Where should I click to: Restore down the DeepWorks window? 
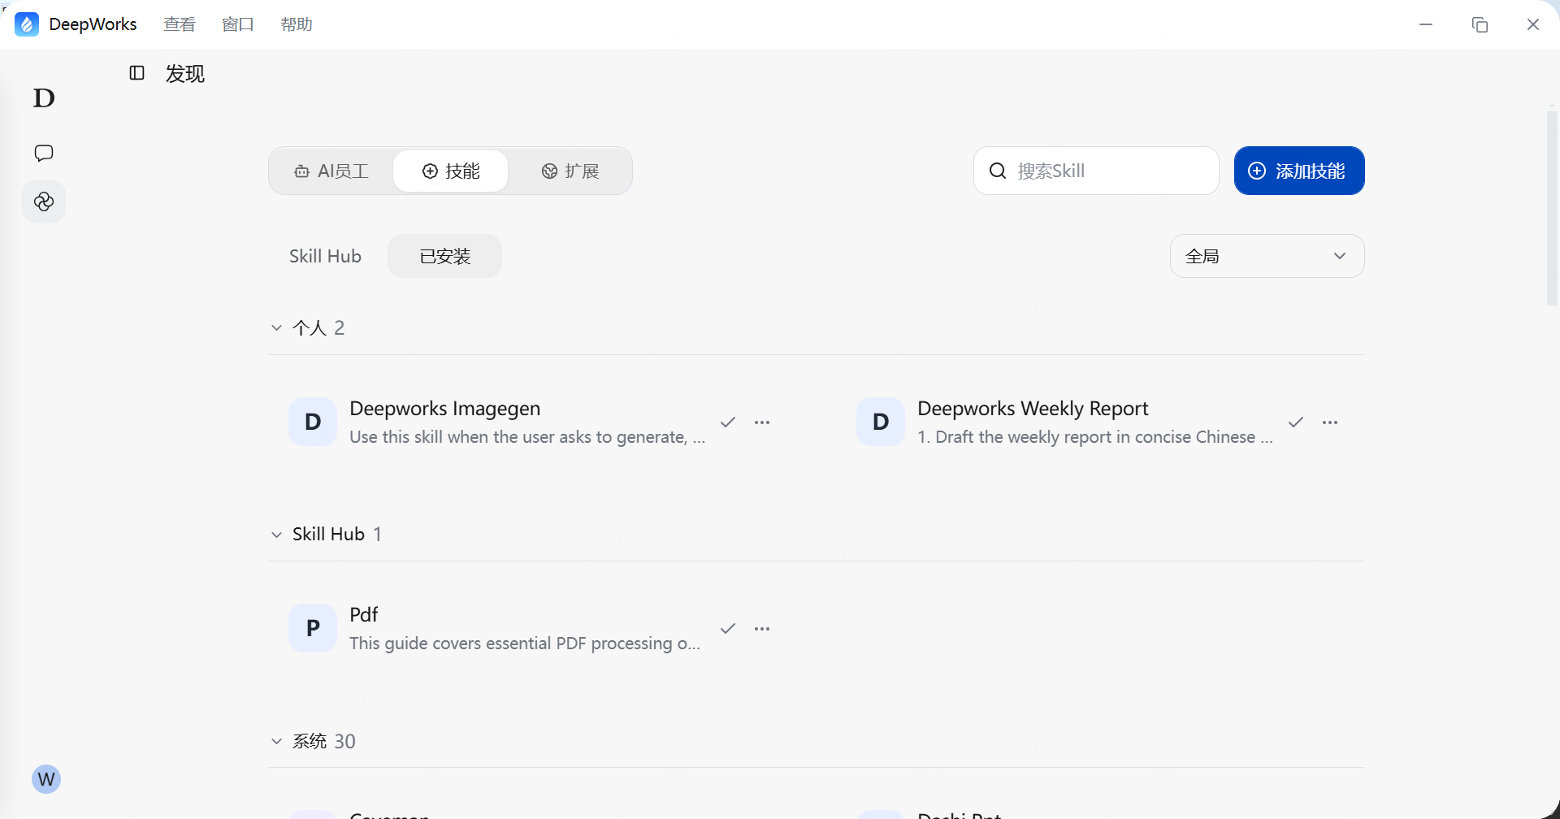[1480, 24]
